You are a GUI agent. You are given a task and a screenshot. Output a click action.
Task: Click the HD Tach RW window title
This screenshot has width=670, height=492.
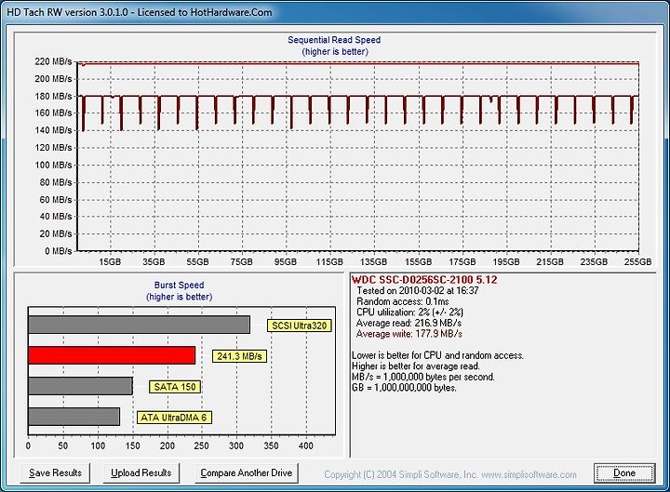pyautogui.click(x=140, y=12)
